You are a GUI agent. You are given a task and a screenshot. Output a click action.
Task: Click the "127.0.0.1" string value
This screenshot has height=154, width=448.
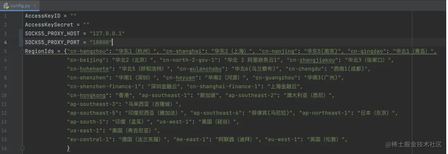[x=107, y=34]
